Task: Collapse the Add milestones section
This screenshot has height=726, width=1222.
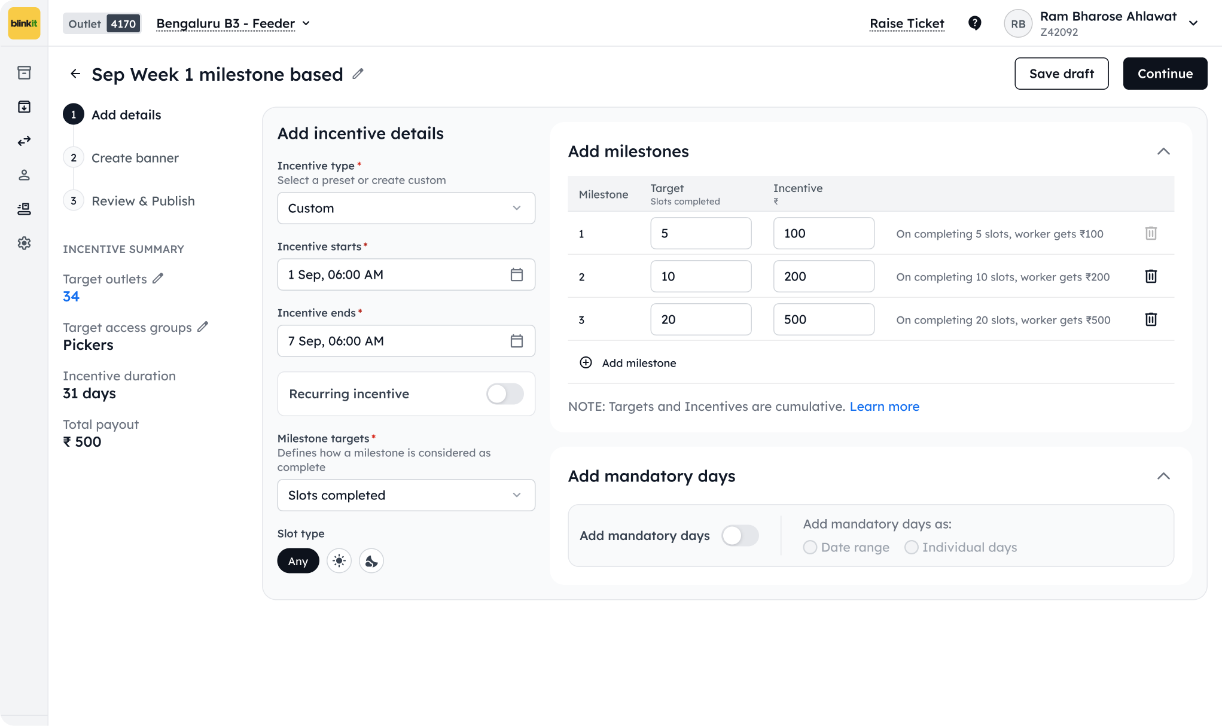Action: tap(1163, 151)
